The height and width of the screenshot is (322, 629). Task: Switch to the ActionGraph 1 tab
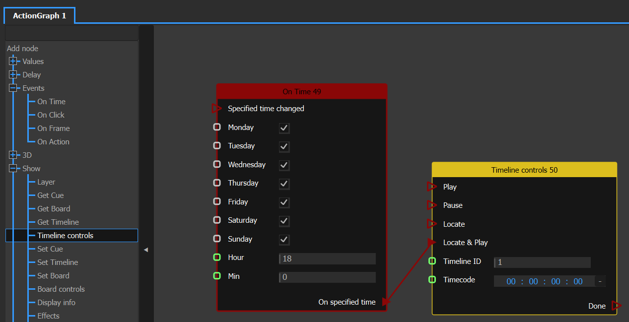coord(39,16)
